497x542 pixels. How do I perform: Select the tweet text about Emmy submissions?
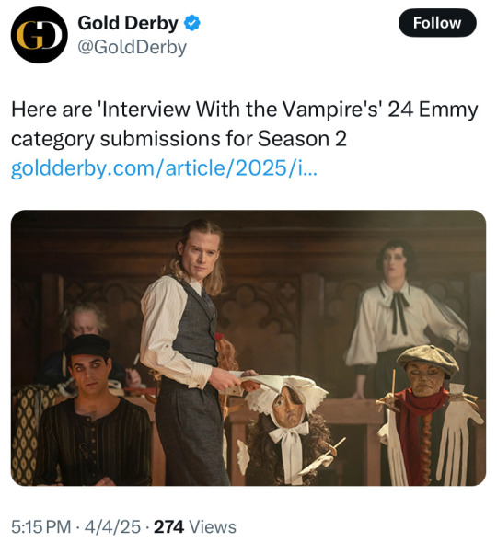pos(244,123)
